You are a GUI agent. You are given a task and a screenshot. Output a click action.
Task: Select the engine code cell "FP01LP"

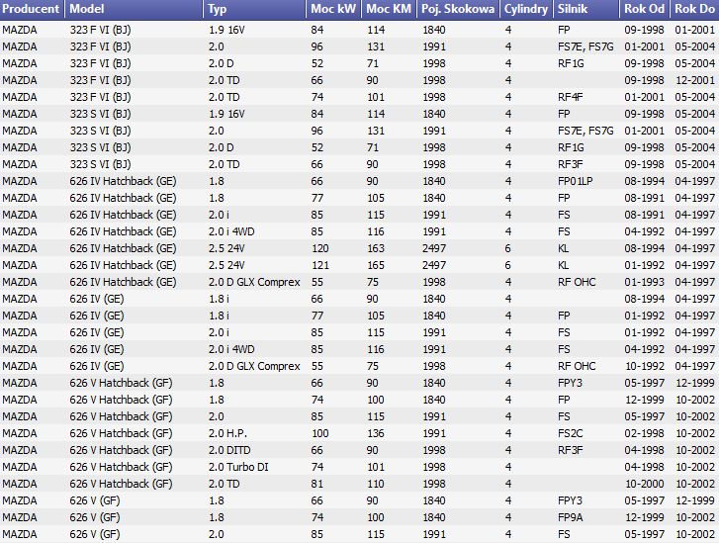click(575, 181)
